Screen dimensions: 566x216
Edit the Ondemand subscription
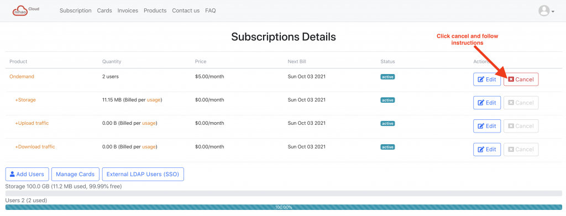[x=487, y=80]
